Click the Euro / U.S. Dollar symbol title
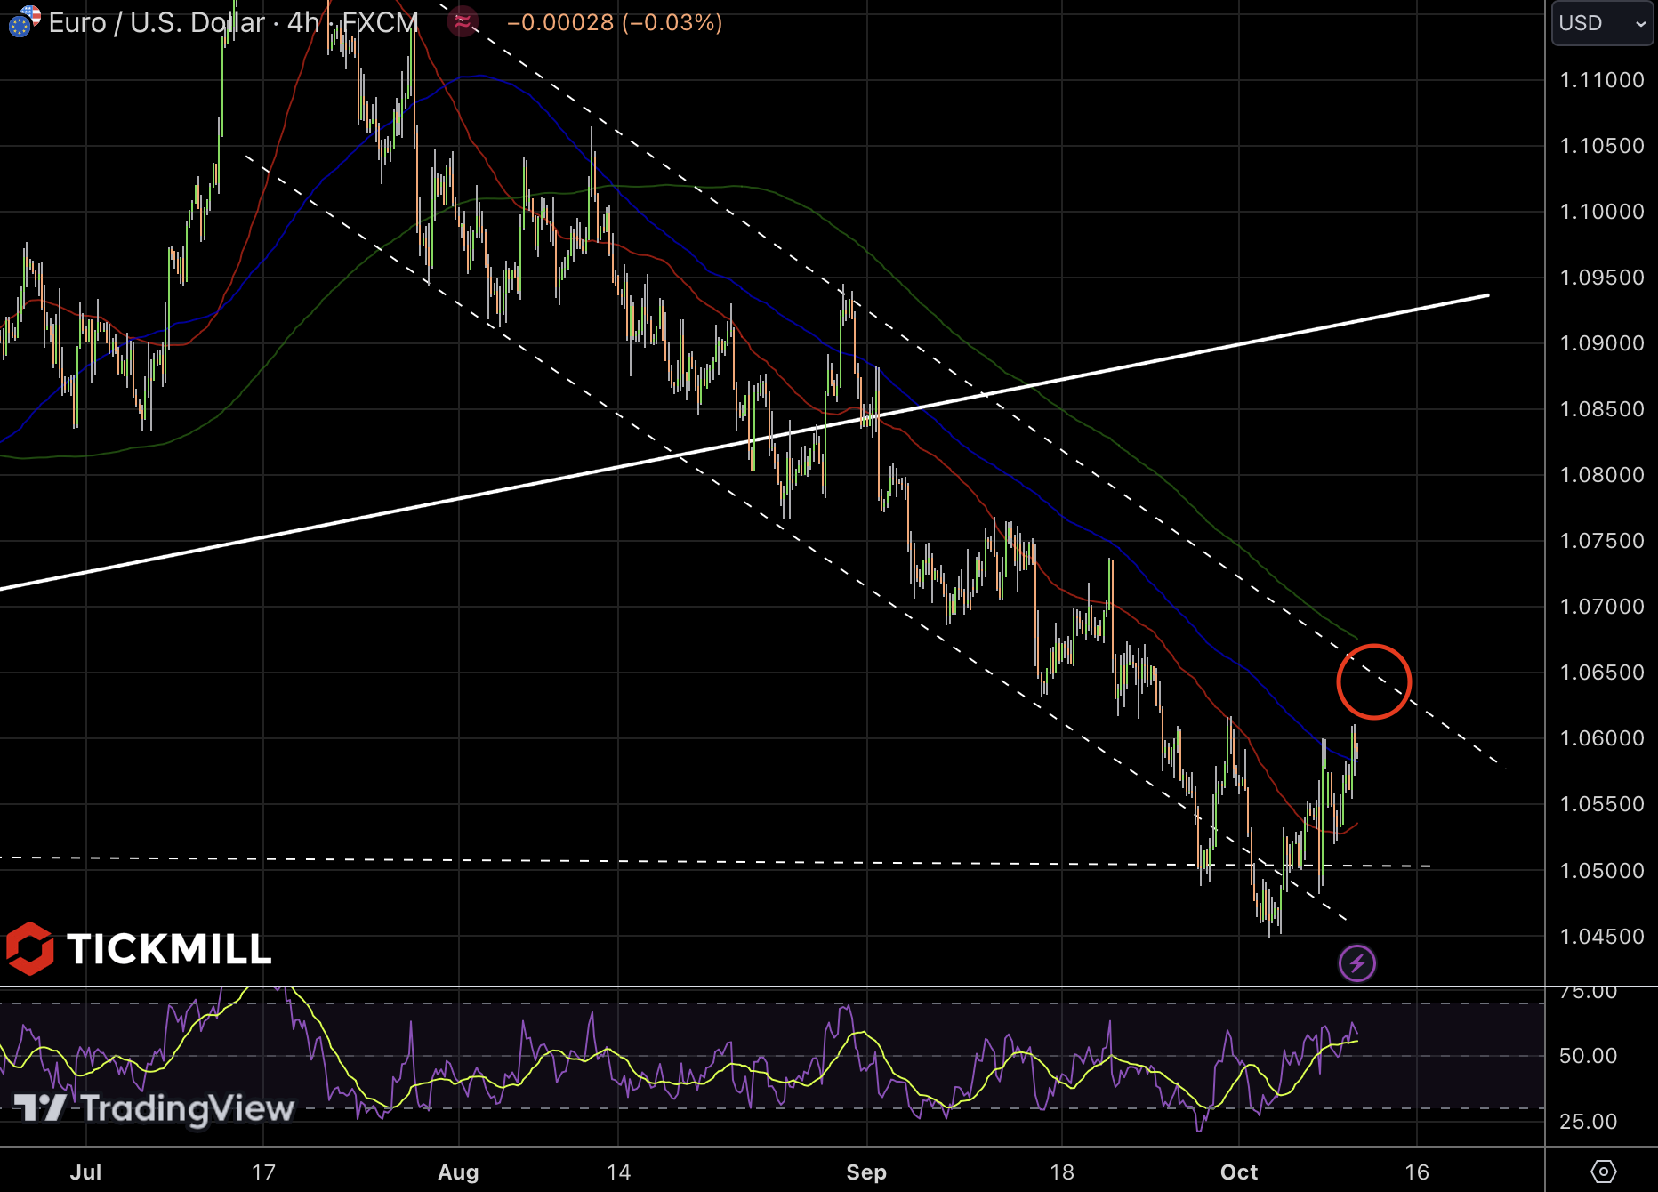1658x1192 pixels. [x=157, y=22]
